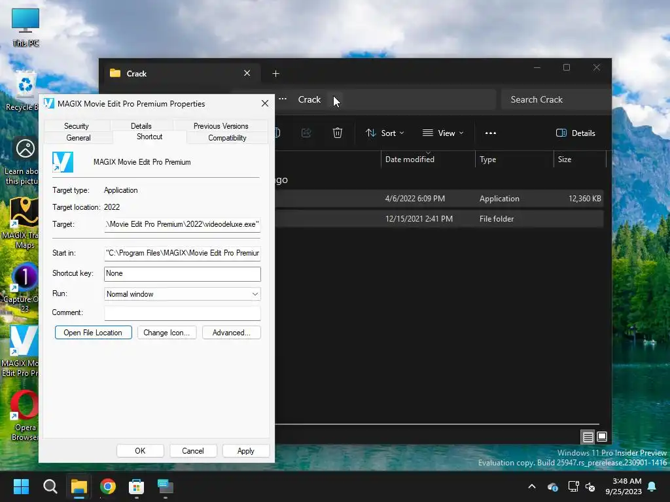Click the Share icon in Explorer toolbar

pyautogui.click(x=306, y=133)
